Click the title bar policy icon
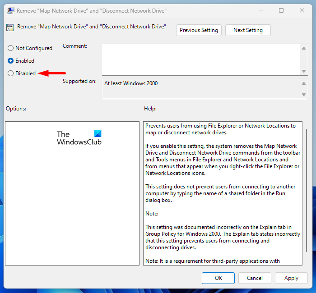 (11, 10)
